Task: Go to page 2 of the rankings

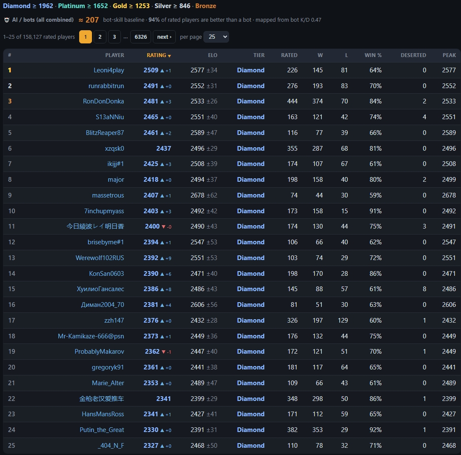Action: pos(100,37)
